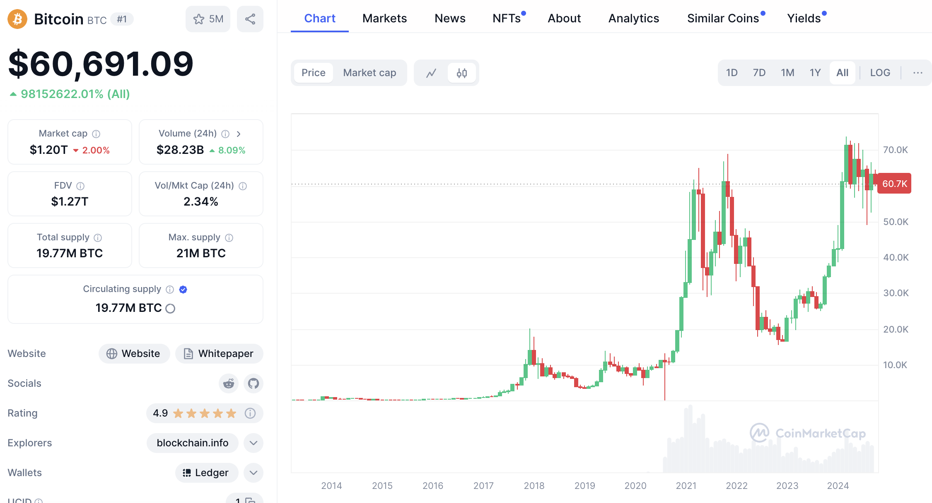Expand Wallets dropdown chevron
The image size is (932, 503).
[x=254, y=473]
